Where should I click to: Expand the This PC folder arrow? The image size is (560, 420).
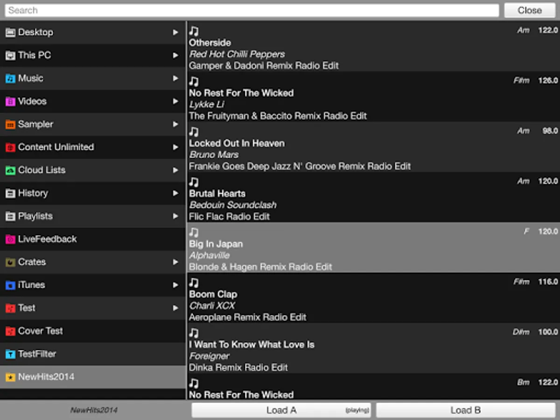175,56
